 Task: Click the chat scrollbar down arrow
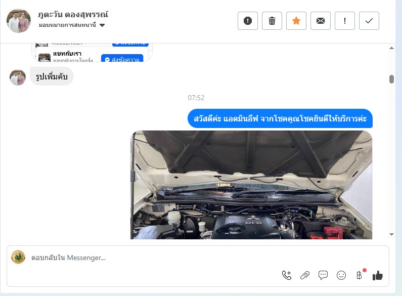click(391, 234)
